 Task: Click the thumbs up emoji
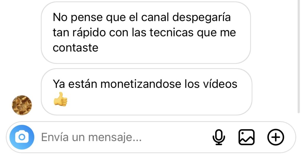pyautogui.click(x=60, y=99)
